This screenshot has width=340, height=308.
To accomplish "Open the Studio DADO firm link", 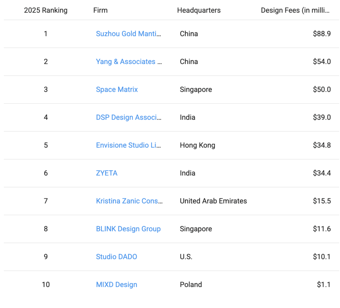I will [x=116, y=257].
